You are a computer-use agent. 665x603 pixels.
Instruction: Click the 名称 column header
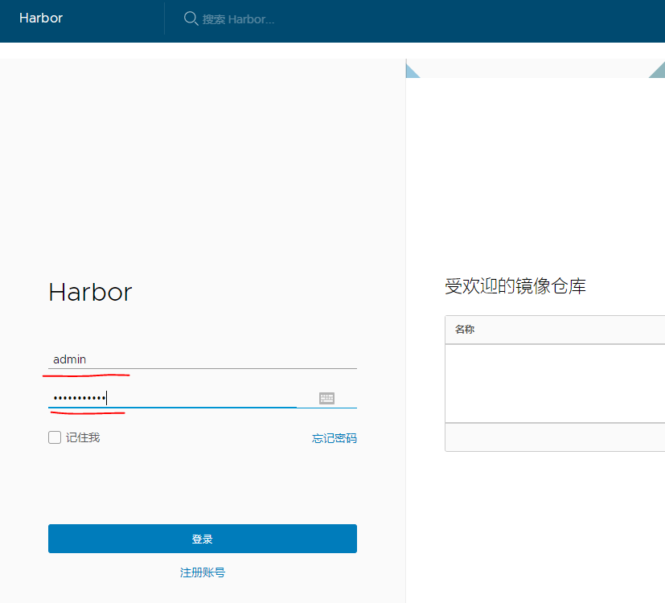coord(465,329)
